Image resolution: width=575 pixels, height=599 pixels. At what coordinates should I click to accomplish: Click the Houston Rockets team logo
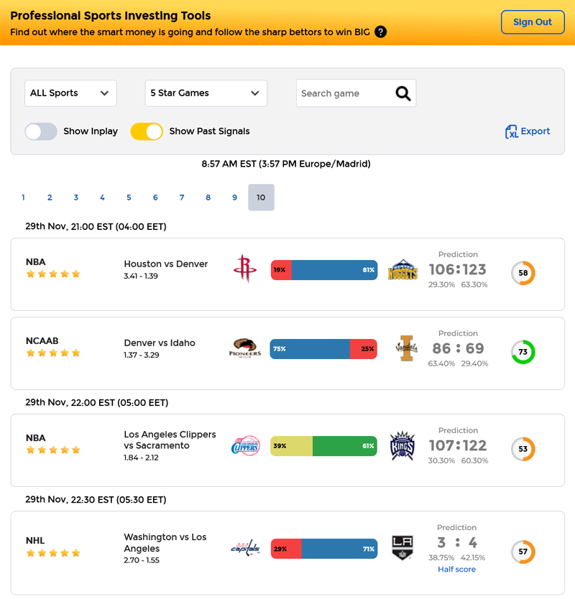click(244, 270)
